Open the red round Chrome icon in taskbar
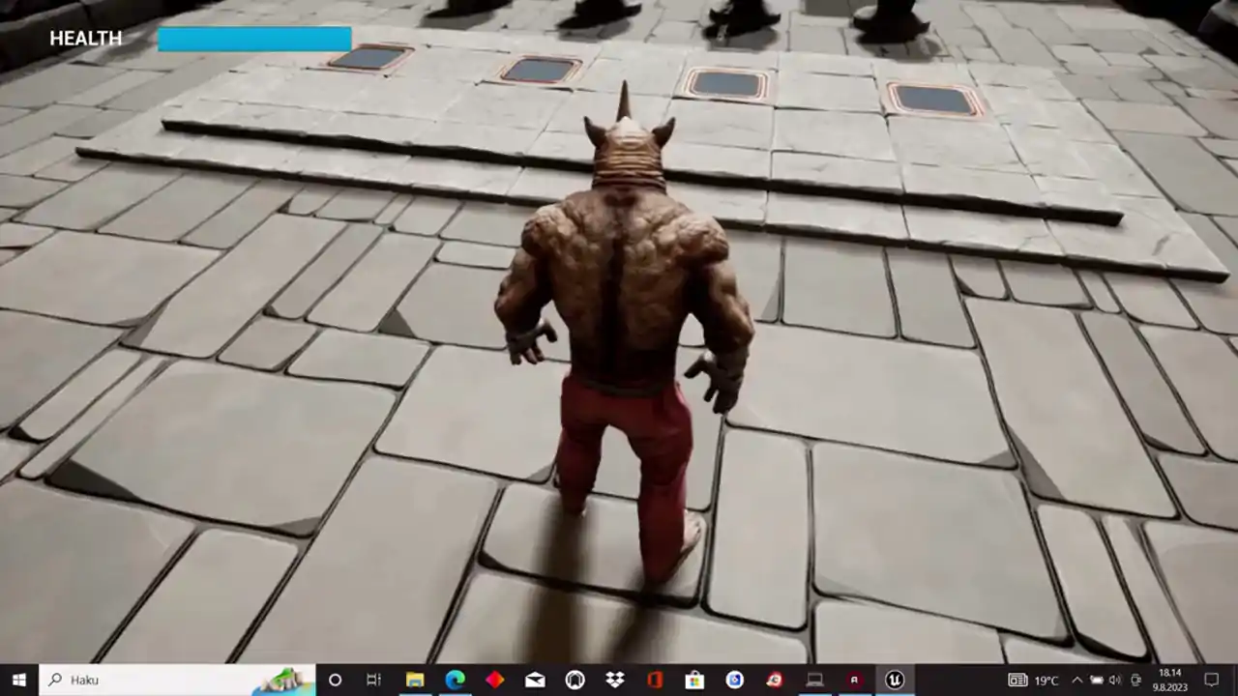 (x=774, y=680)
